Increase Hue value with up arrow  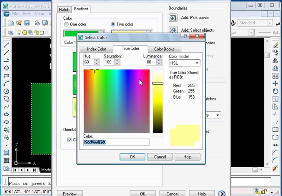pos(96,60)
